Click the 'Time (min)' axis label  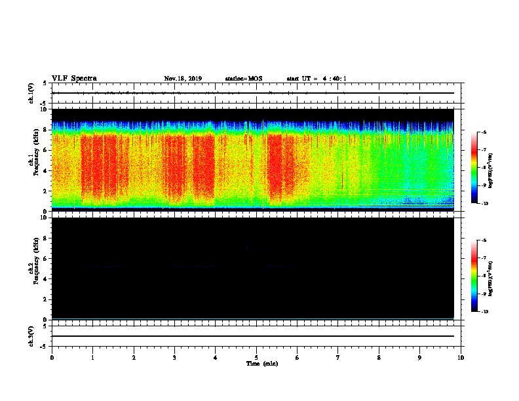point(262,364)
